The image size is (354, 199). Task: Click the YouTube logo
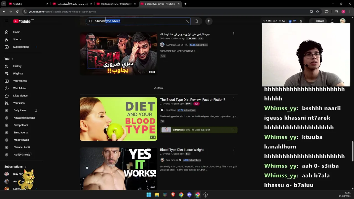coord(22,21)
